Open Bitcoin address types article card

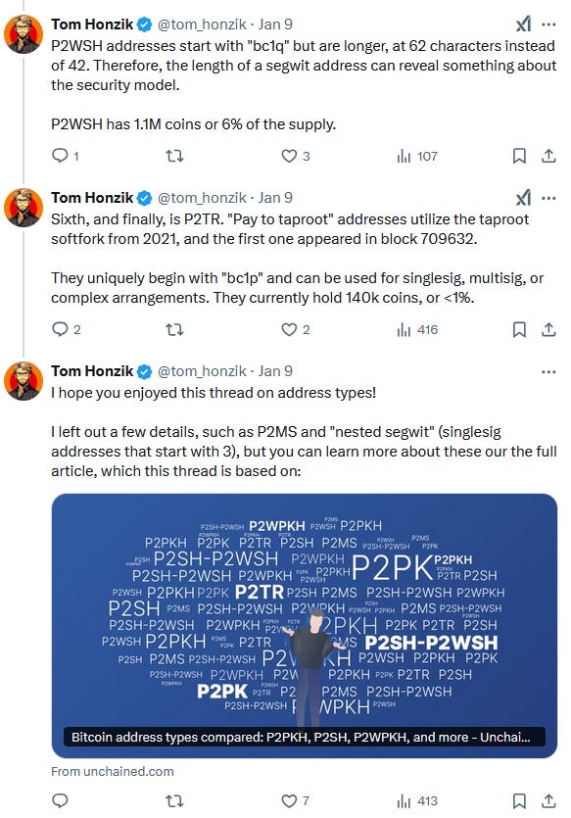click(305, 625)
